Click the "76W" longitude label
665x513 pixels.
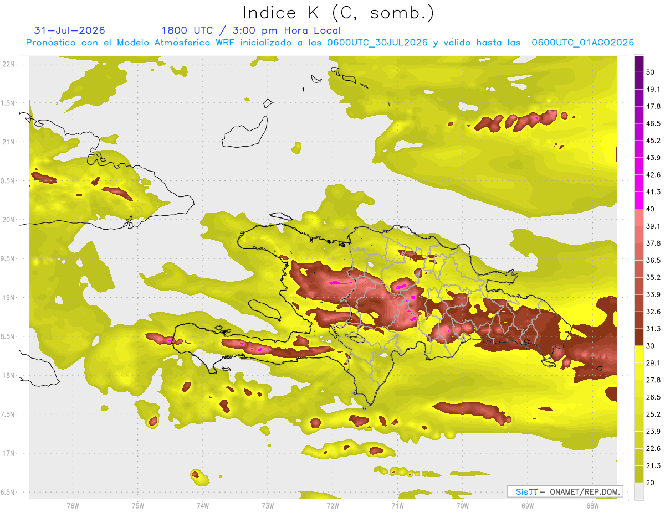pos(73,505)
